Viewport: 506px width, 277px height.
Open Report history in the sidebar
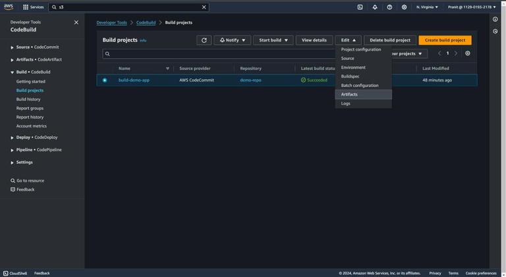(30, 117)
